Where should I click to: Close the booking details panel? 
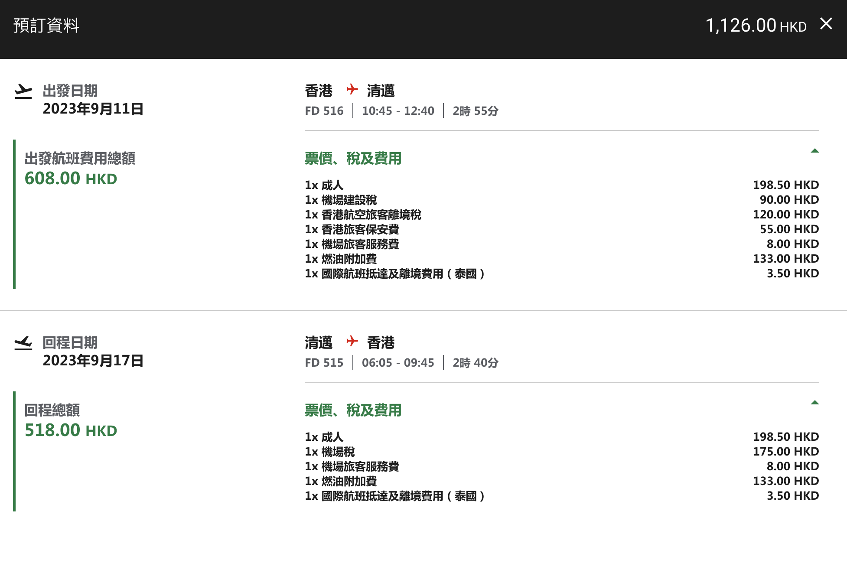pyautogui.click(x=826, y=24)
